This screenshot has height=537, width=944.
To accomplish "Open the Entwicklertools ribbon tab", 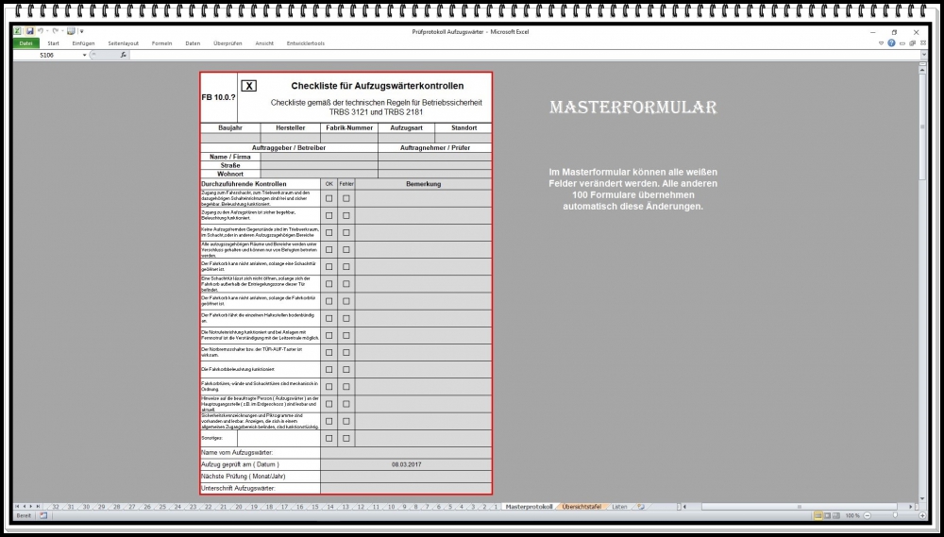I will tap(306, 43).
